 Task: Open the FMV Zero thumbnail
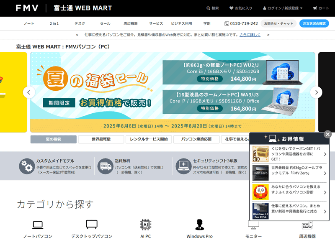tap(260, 173)
